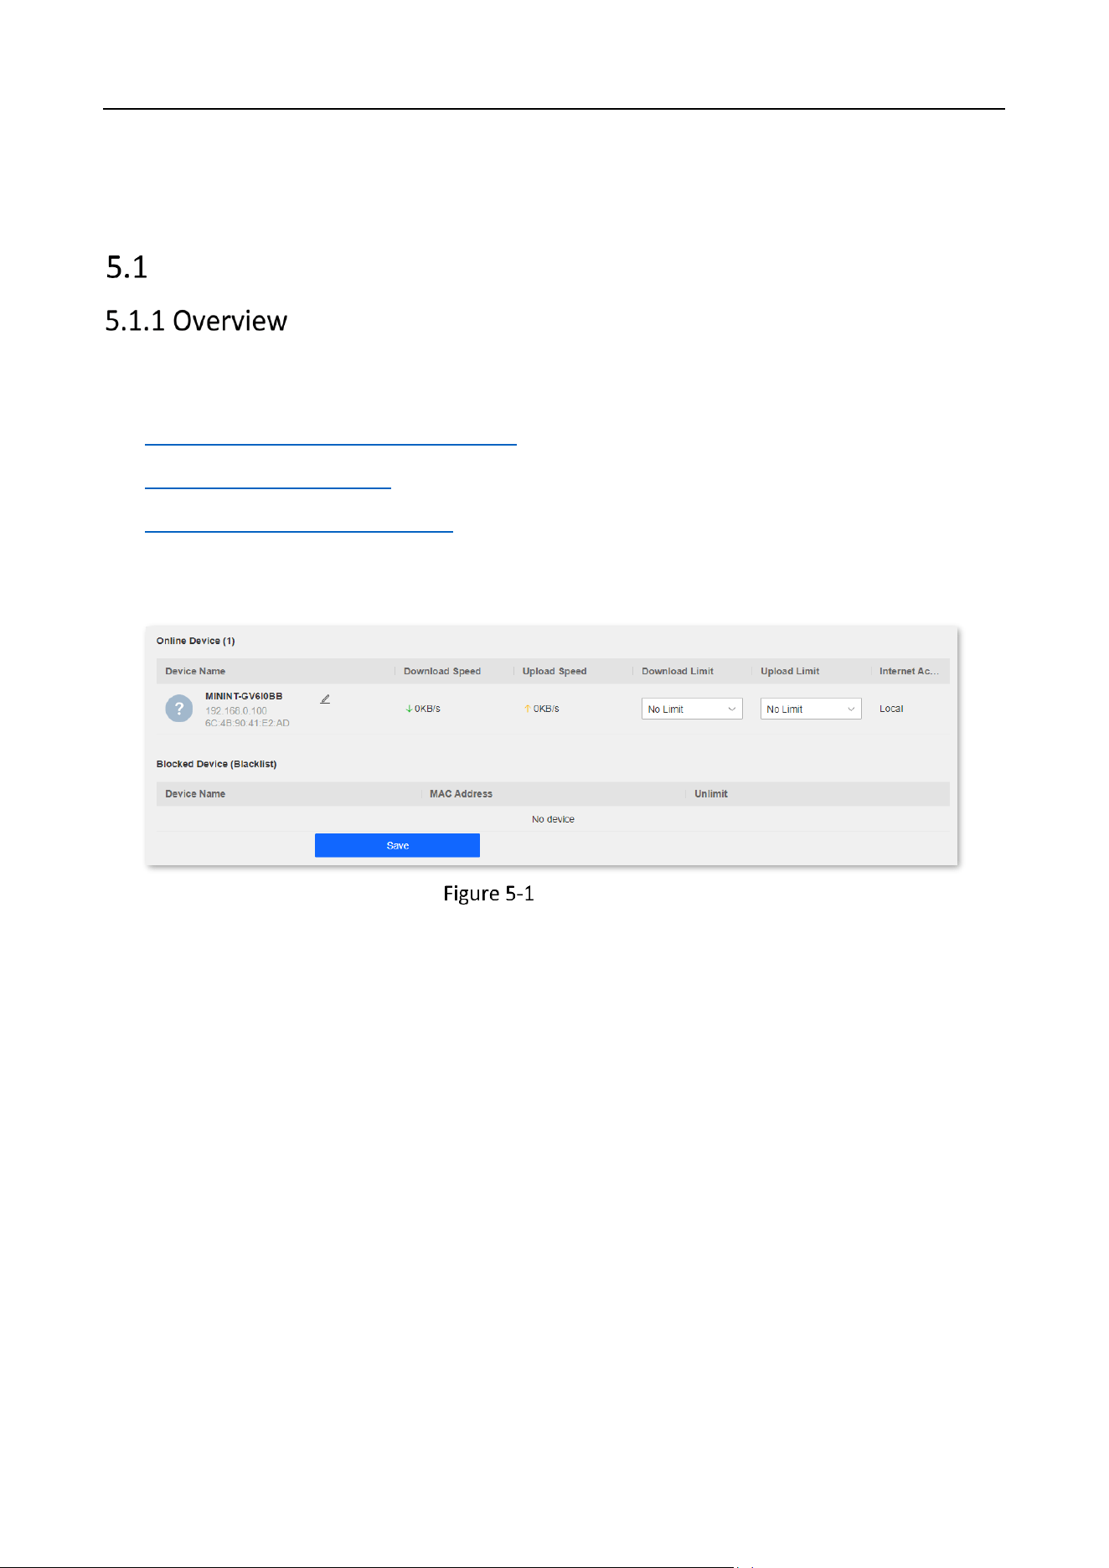Click the 'Local' internet access value
The height and width of the screenshot is (1568, 1109).
click(891, 709)
